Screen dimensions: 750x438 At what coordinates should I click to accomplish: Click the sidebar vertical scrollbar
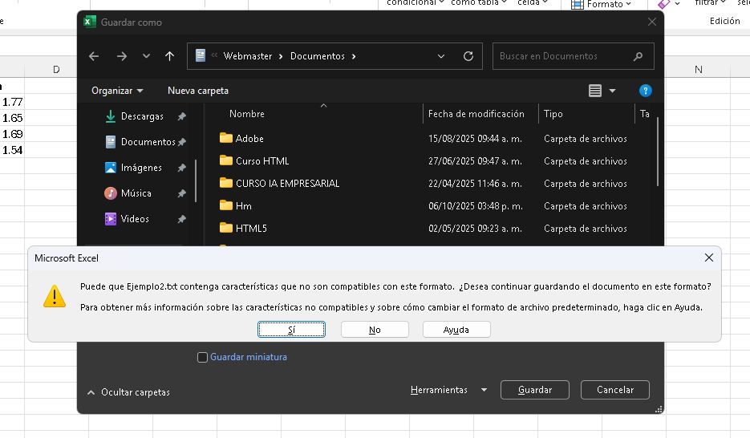coord(196,180)
